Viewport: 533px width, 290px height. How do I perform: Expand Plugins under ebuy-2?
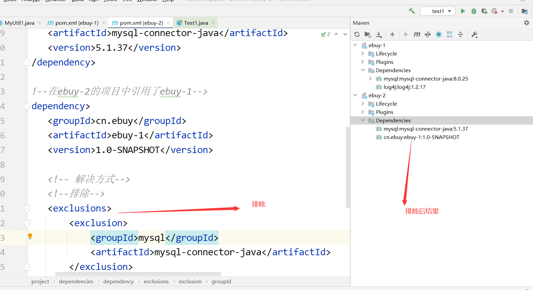[363, 112]
